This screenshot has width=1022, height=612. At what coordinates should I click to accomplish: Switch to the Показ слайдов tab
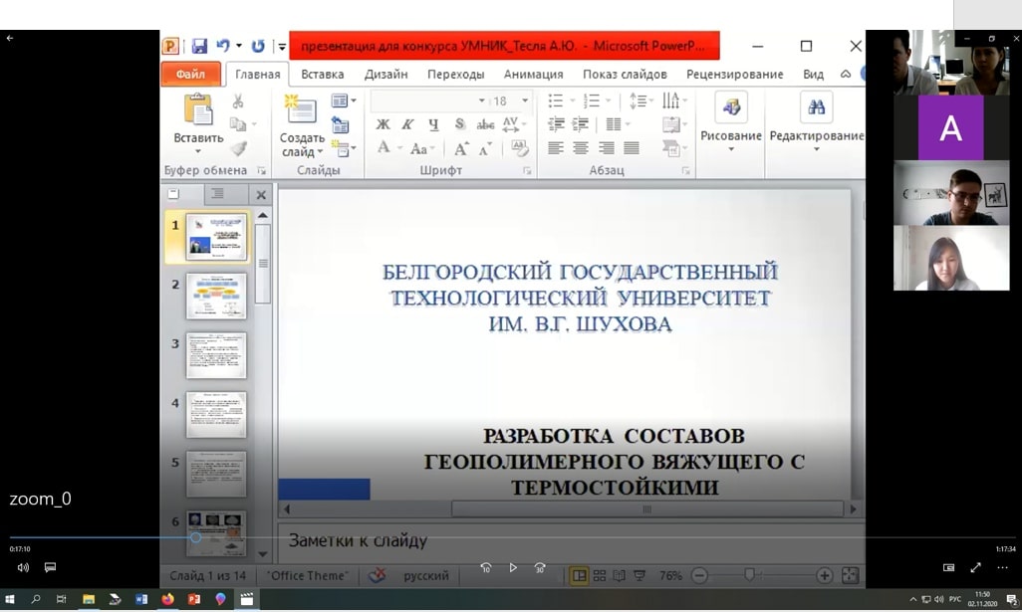pyautogui.click(x=625, y=75)
